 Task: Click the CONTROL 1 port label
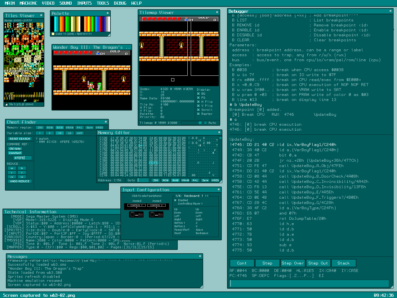point(136,205)
